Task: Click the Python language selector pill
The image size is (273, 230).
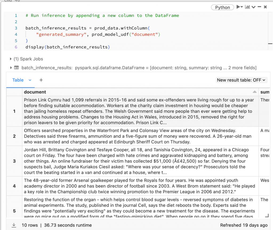Action: (222, 7)
